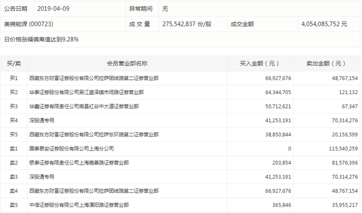The height and width of the screenshot is (213, 362).
Task: Click the 成交量 label
Action: [140, 24]
